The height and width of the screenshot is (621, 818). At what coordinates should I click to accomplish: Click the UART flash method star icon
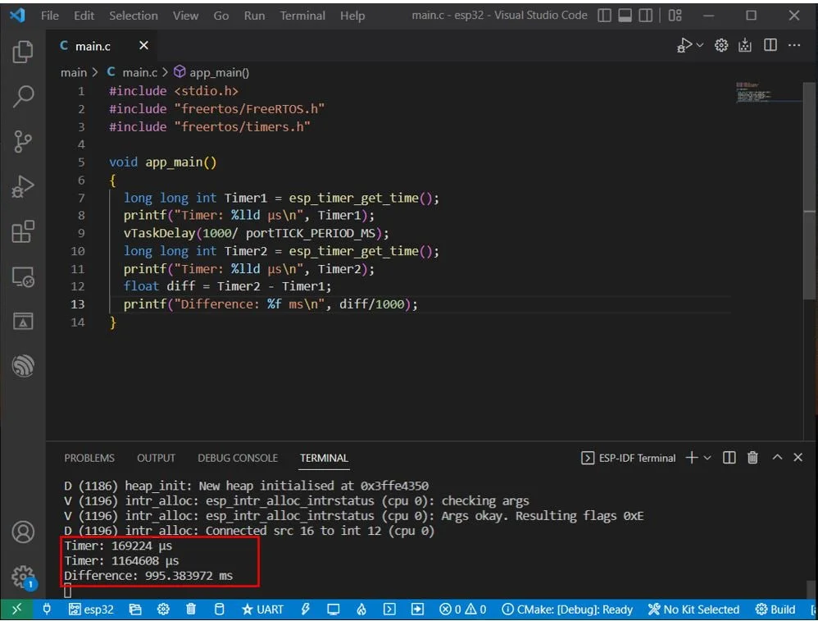click(x=248, y=609)
